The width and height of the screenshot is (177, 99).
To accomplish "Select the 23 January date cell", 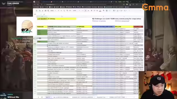I will (62, 19).
